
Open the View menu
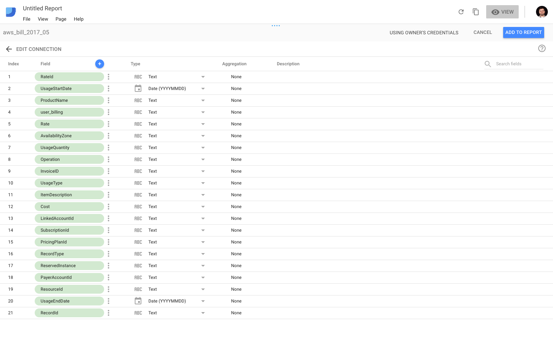point(43,19)
